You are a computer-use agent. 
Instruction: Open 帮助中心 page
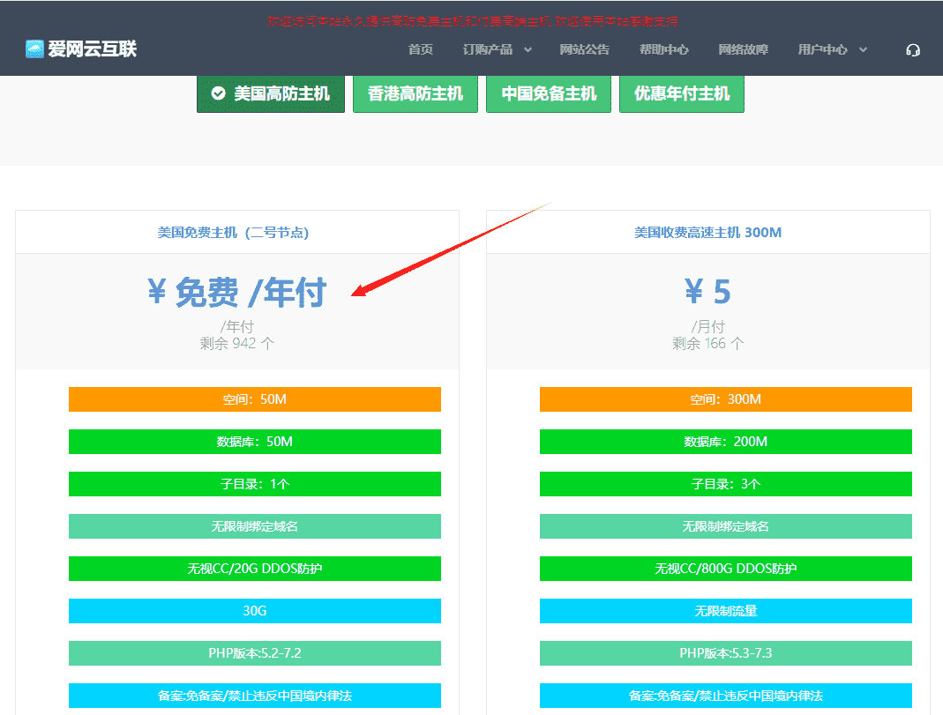pyautogui.click(x=663, y=49)
